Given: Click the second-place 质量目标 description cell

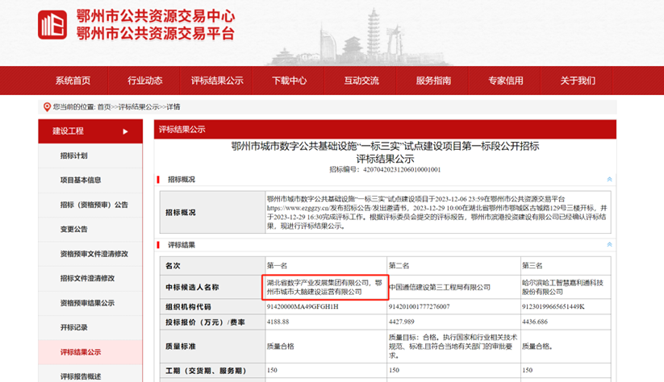Looking at the screenshot, I should point(453,347).
